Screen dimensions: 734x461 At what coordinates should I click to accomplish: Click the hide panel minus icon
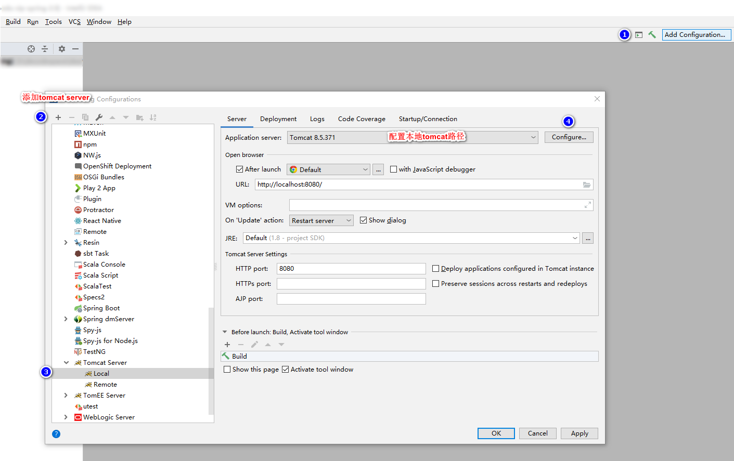[x=75, y=49]
